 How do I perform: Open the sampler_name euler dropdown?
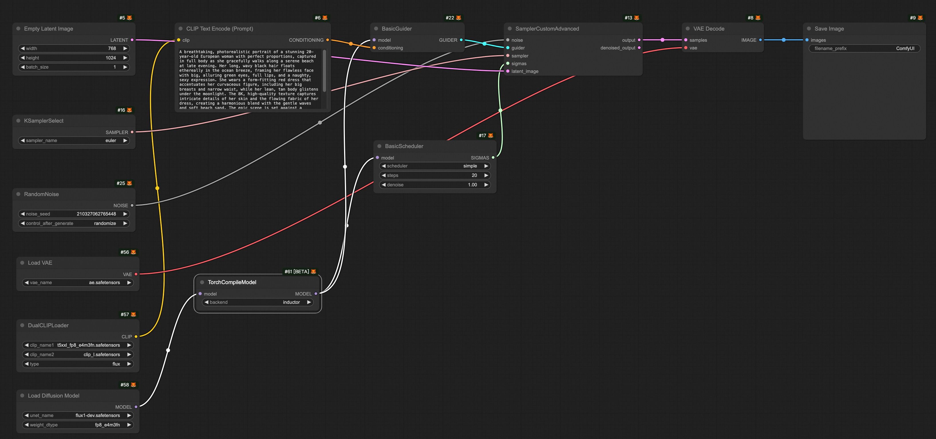point(74,141)
